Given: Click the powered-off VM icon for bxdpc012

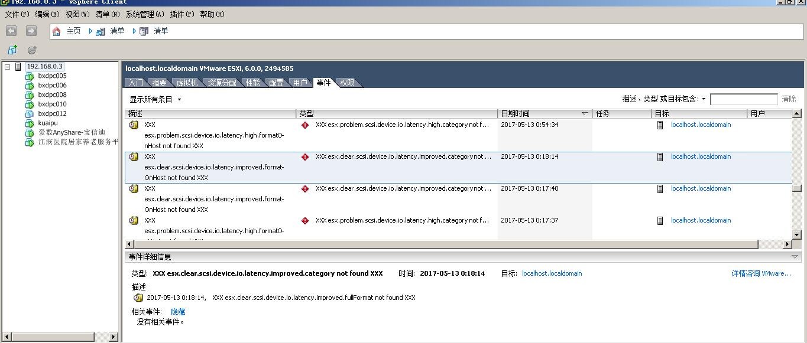Looking at the screenshot, I should click(30, 114).
